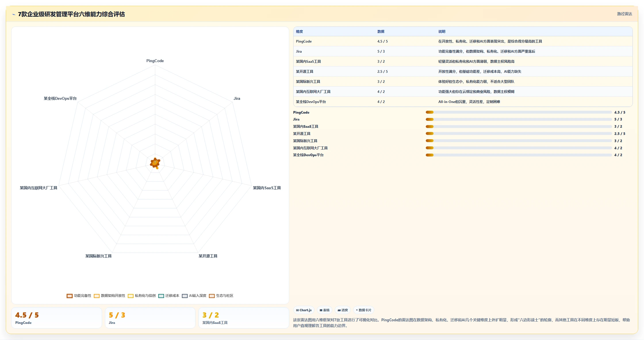Click the 某国内互联网大厂工具 name in the progress list
644x340 pixels.
coord(310,148)
